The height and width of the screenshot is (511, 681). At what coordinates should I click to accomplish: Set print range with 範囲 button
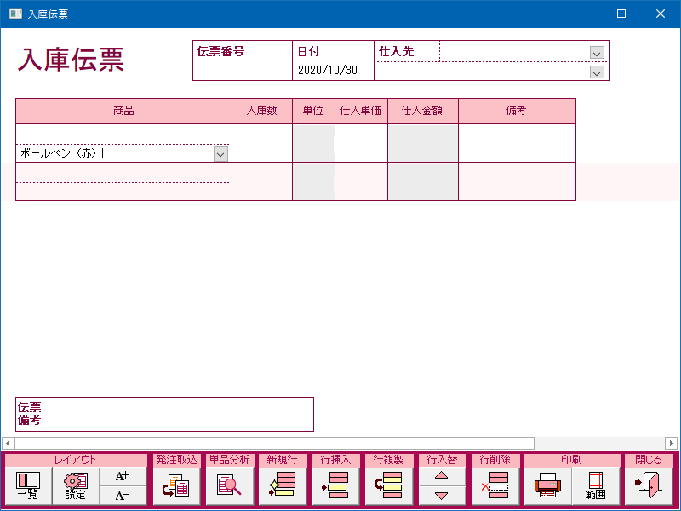[595, 486]
